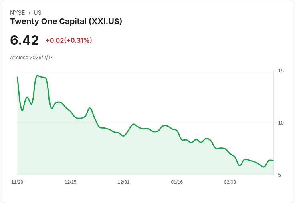Select the US market label
The width and height of the screenshot is (295, 203).
[38, 13]
